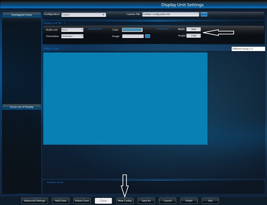
Task: Click the Custom File name field
Action: tap(170, 14)
